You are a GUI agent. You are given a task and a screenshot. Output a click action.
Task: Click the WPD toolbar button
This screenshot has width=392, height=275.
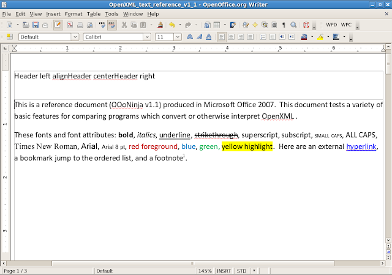(x=331, y=25)
